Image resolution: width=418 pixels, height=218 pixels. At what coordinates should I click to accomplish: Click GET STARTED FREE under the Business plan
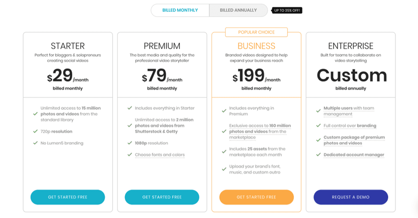256,197
